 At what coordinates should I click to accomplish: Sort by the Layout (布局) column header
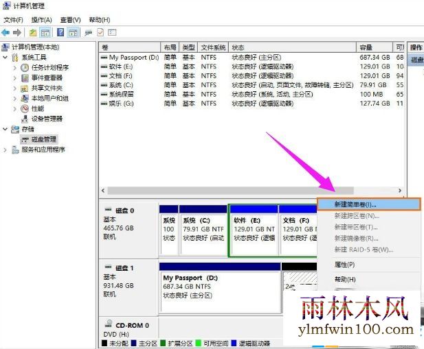170,47
